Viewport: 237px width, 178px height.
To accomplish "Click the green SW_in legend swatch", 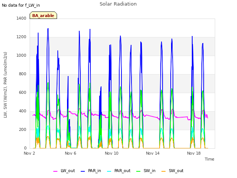I will click(x=138, y=171).
